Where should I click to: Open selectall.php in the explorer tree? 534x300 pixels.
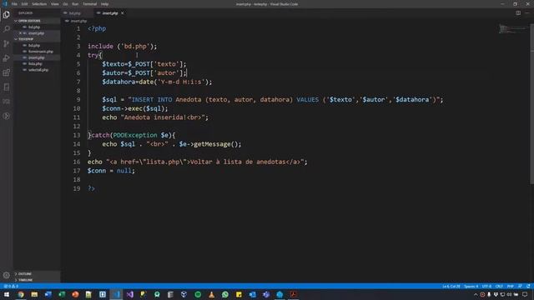(x=37, y=70)
